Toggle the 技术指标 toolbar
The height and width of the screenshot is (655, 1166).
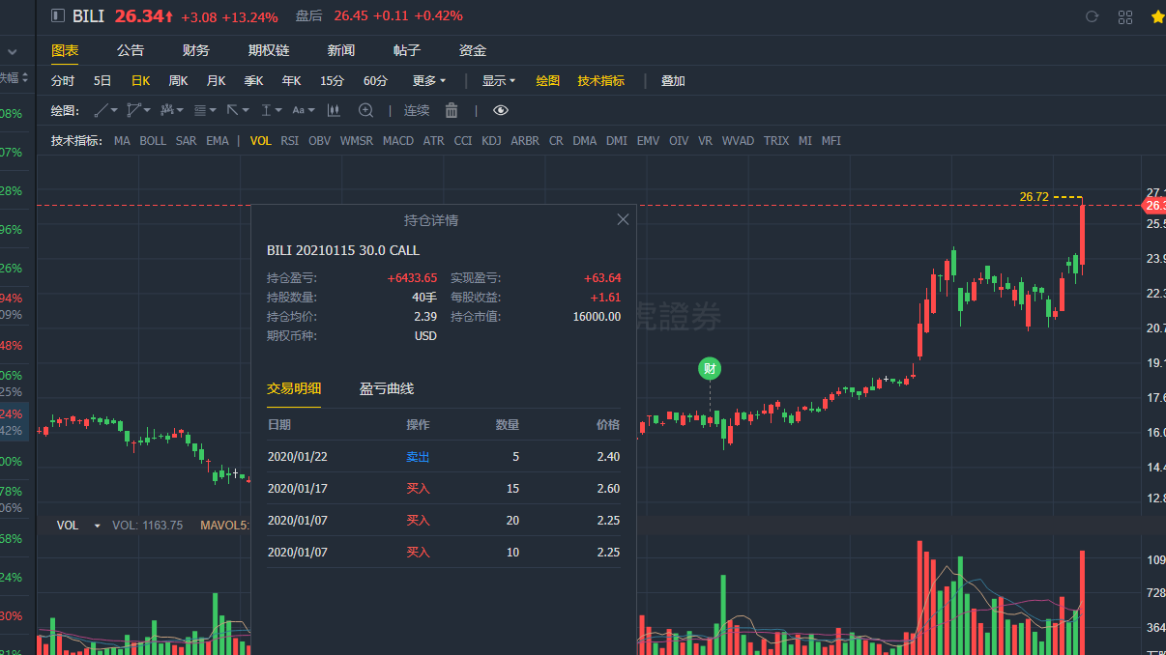pos(601,81)
